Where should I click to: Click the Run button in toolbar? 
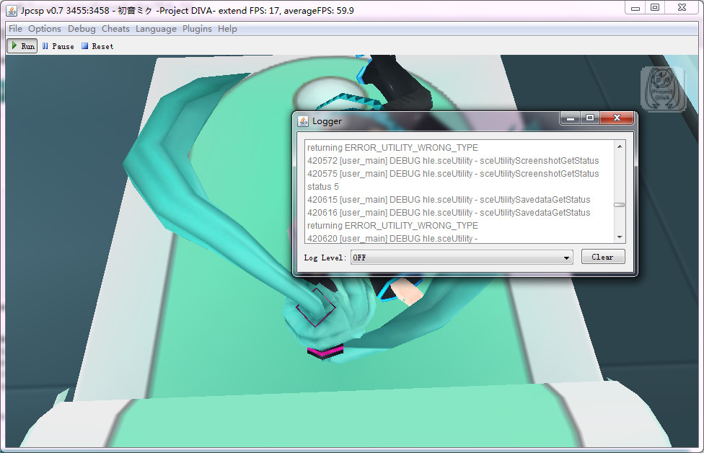click(22, 45)
